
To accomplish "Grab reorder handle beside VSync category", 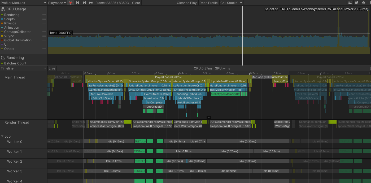I will tap(44, 36).
